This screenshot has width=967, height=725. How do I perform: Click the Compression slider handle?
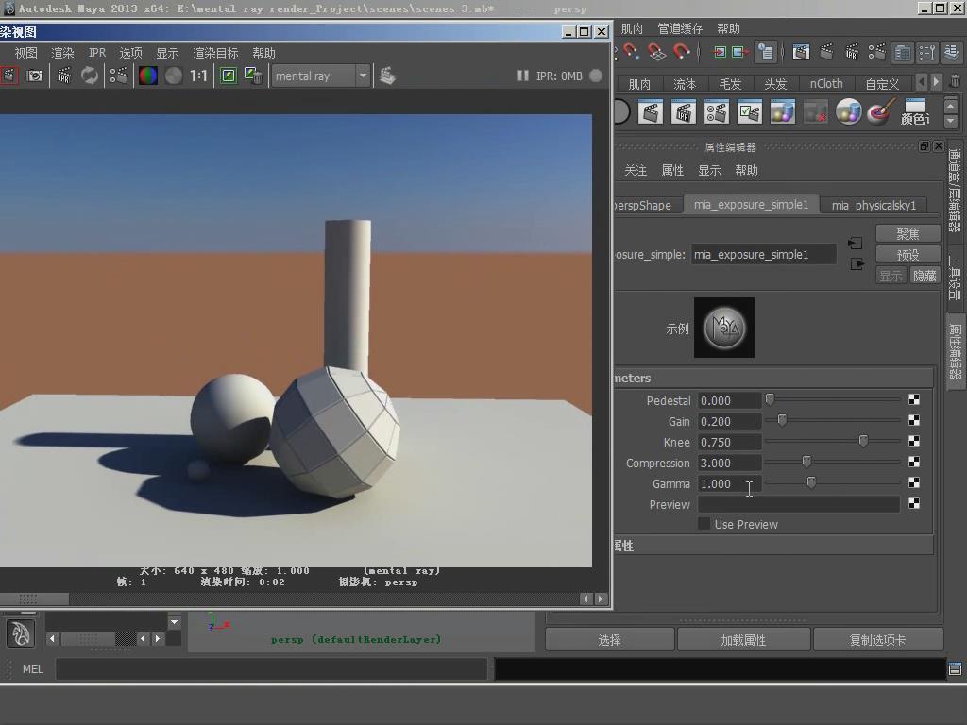click(806, 461)
